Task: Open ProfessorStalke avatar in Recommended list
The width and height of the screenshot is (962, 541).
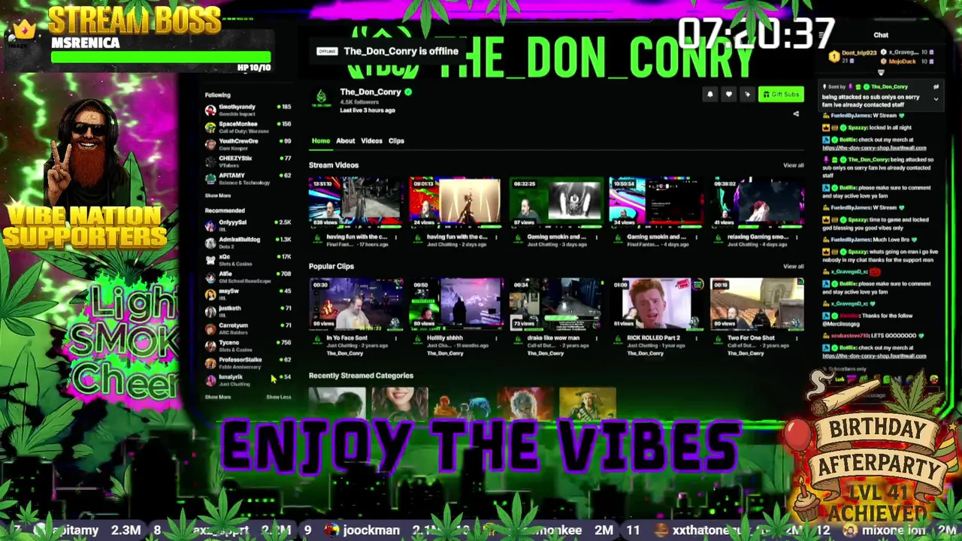Action: pos(210,363)
